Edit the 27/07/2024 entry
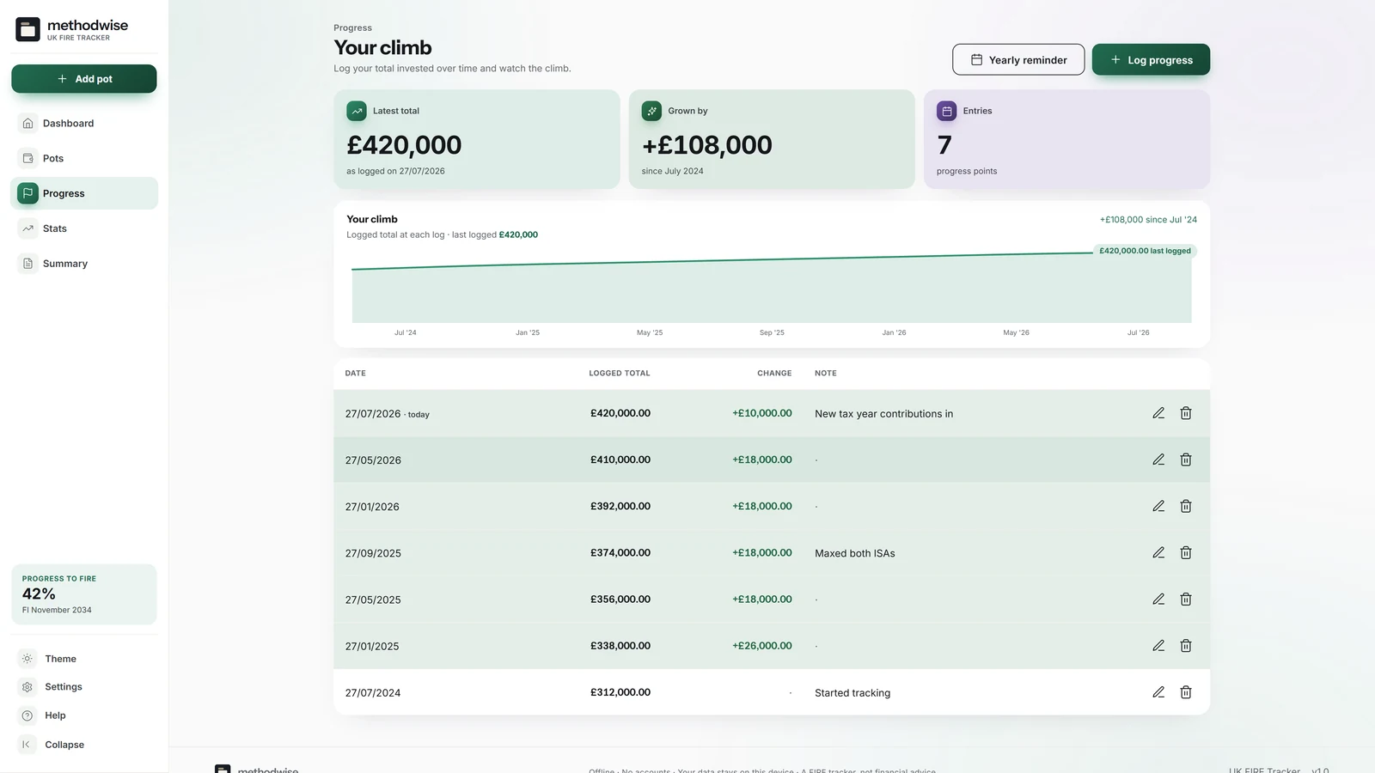 [x=1158, y=691]
